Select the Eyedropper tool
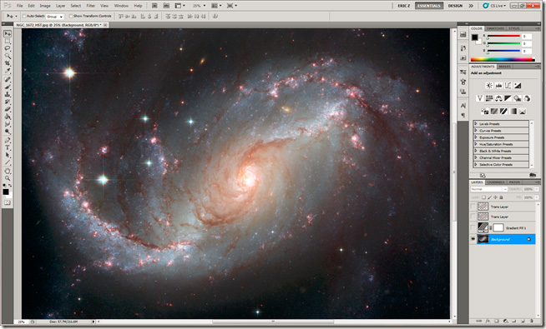 click(8, 71)
